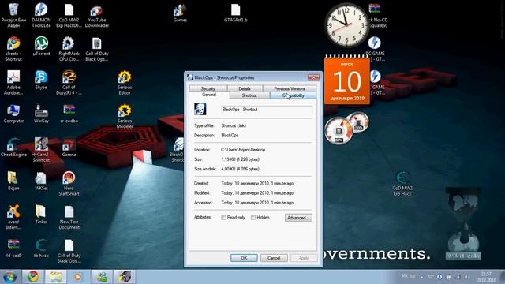Viewport: 505px width, 284px height.
Task: Open the rld-cod5 archive icon
Action: (13, 248)
